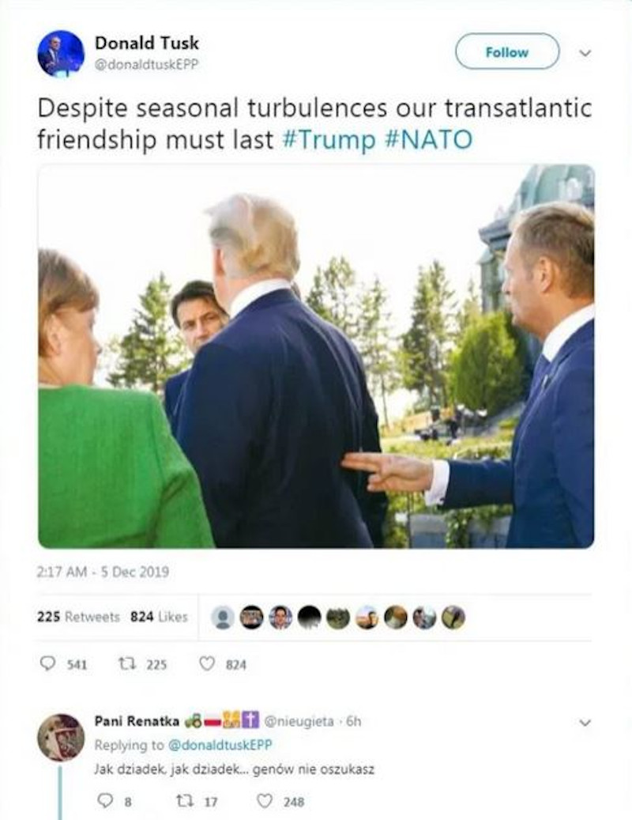632x820 pixels.
Task: Open Pani Renatka's profile avatar
Action: (x=61, y=738)
